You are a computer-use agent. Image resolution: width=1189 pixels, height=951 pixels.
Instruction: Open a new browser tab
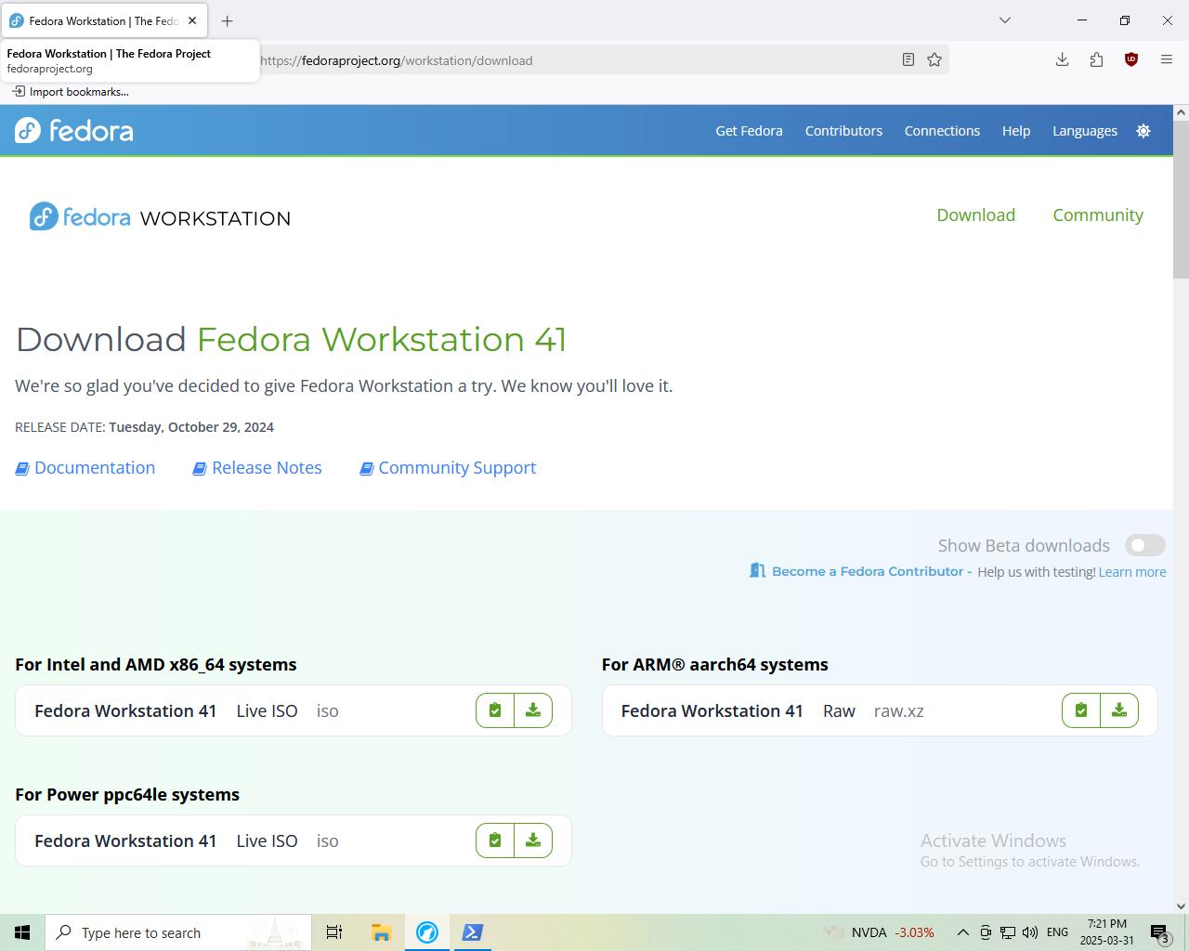tap(227, 20)
